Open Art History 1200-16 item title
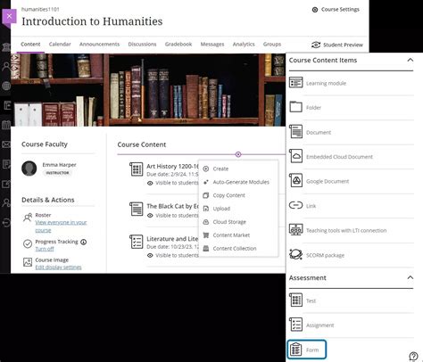The height and width of the screenshot is (362, 423). [x=172, y=166]
